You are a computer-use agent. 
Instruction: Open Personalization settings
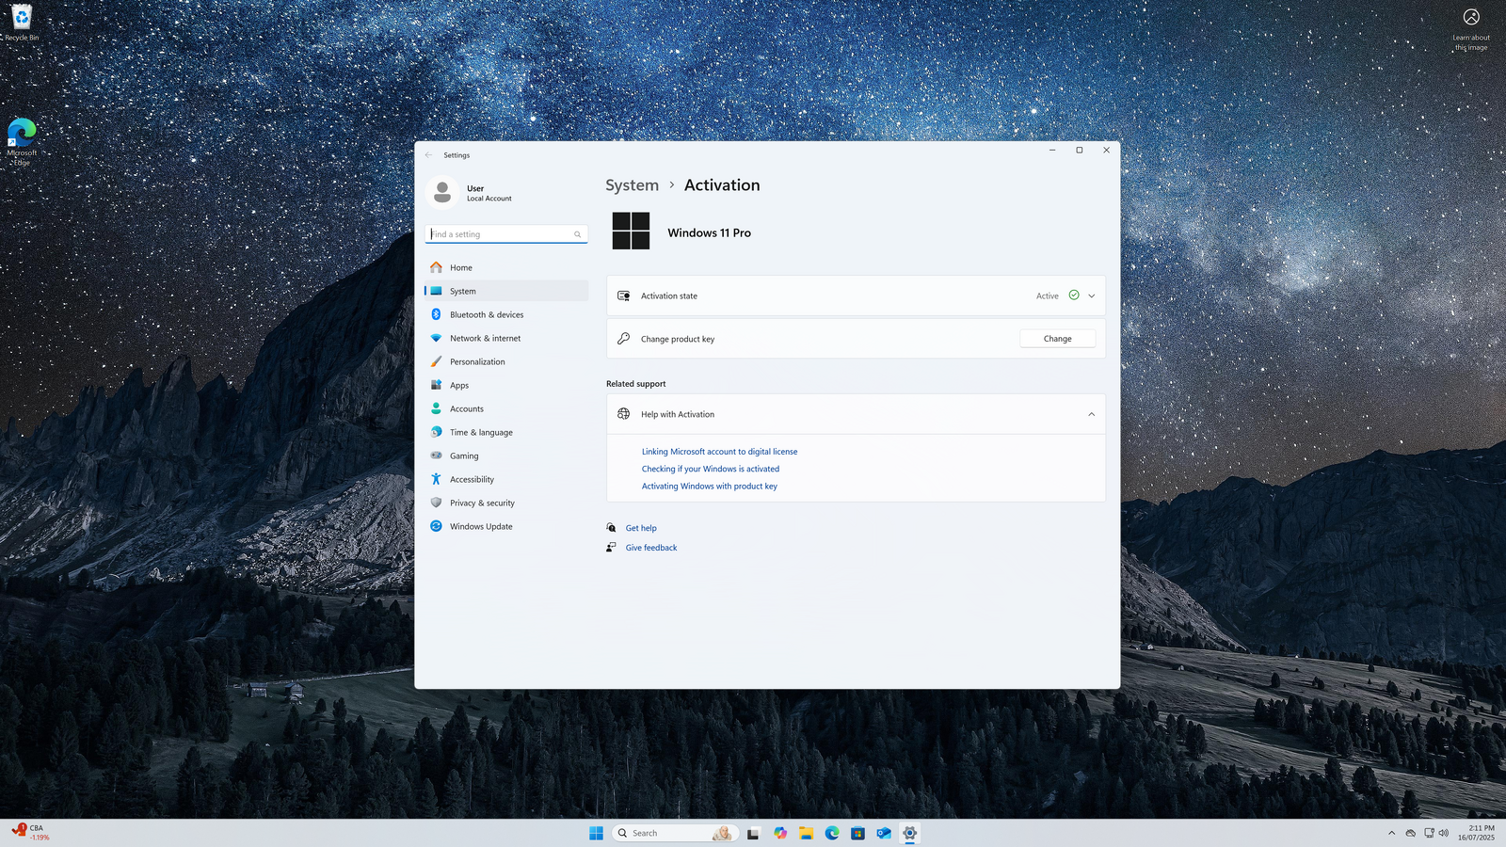506,361
